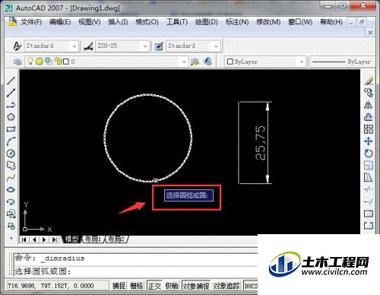Open the 绘图(D) menu

207,22
